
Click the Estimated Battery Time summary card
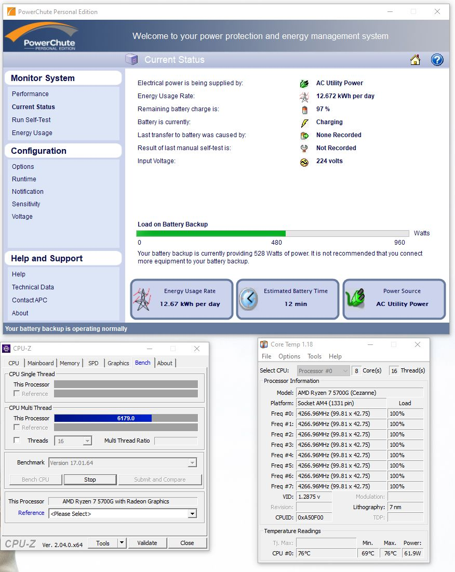[288, 299]
